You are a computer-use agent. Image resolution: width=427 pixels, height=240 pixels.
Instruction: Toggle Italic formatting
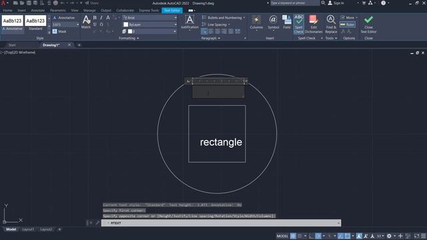tap(101, 18)
